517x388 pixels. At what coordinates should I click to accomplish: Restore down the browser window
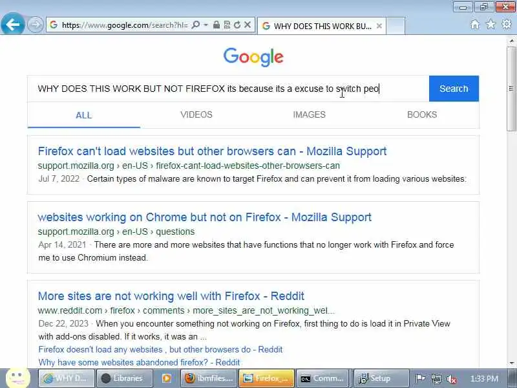[x=483, y=7]
